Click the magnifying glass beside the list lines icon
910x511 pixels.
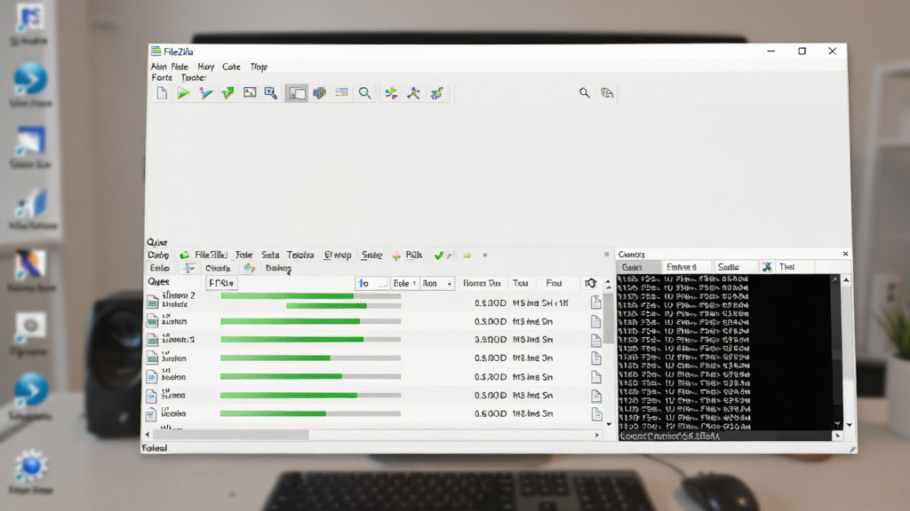pos(364,92)
